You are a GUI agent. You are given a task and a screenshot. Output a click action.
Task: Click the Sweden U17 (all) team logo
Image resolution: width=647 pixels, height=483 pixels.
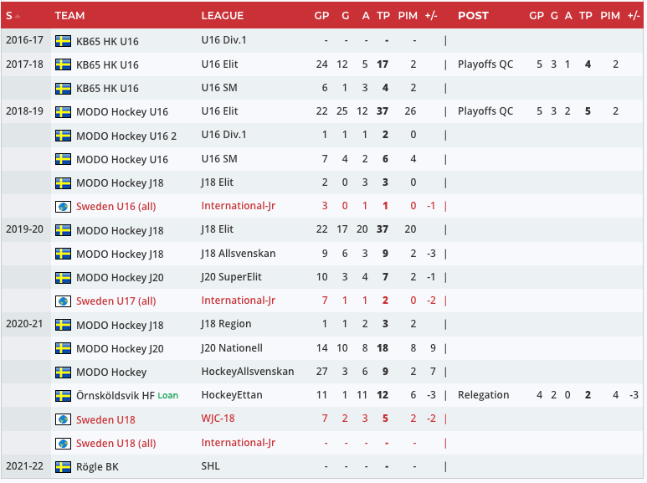63,301
